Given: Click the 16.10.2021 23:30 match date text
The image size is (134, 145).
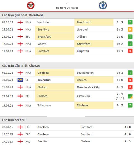Looking at the screenshot, I should [67, 8].
